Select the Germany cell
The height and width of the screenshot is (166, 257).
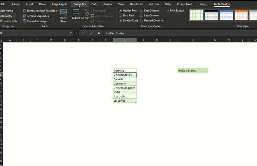click(x=125, y=83)
